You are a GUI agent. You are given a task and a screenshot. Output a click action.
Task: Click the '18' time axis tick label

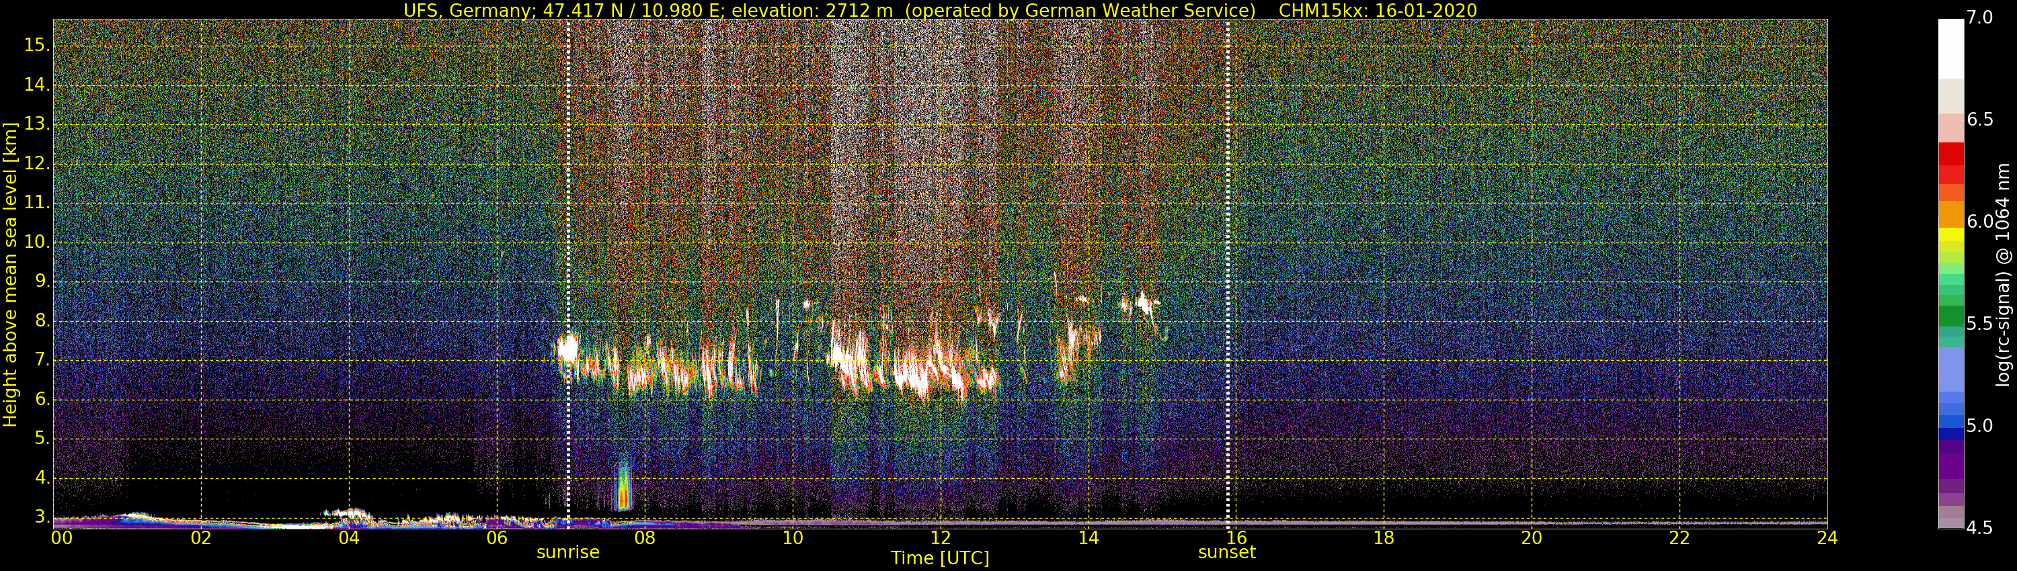click(x=1384, y=537)
